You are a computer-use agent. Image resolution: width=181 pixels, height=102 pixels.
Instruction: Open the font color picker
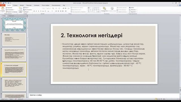coord(52,11)
